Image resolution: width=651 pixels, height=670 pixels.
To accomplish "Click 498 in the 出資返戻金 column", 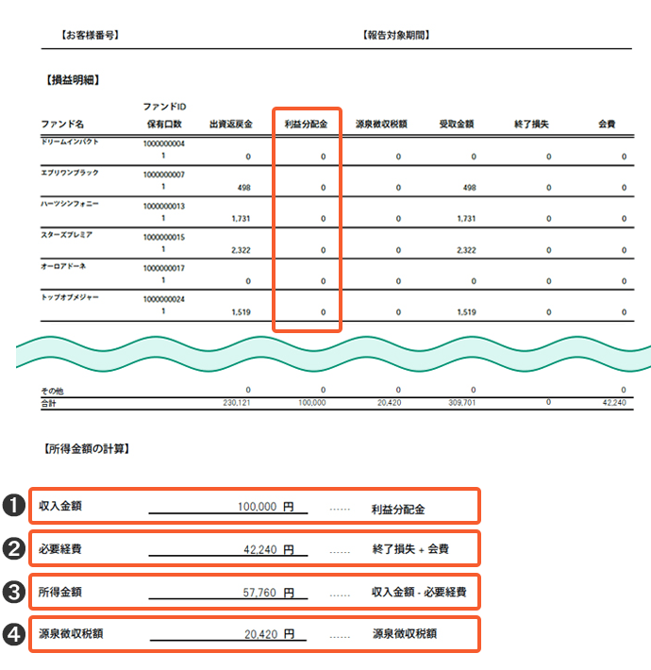I will tap(244, 188).
